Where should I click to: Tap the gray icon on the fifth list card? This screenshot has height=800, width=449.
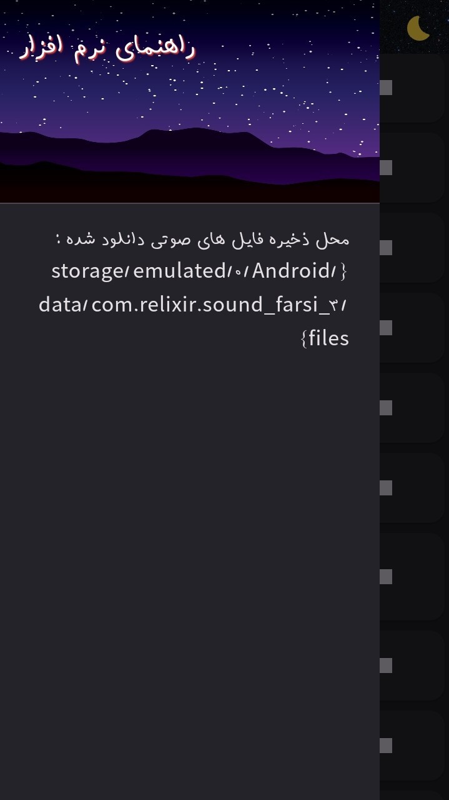coord(386,408)
